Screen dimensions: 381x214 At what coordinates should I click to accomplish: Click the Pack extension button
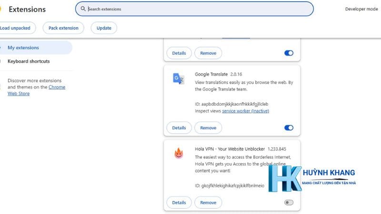click(x=63, y=28)
